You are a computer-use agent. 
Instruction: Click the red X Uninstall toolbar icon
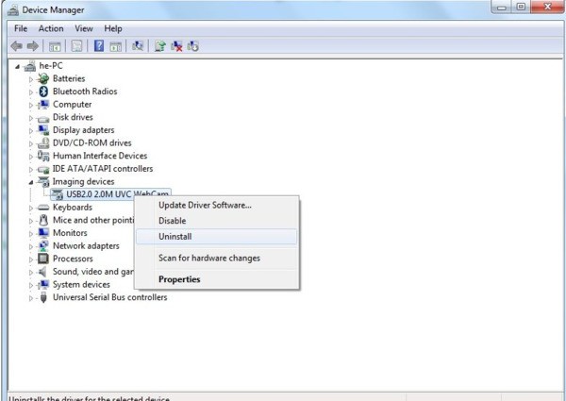(x=176, y=46)
